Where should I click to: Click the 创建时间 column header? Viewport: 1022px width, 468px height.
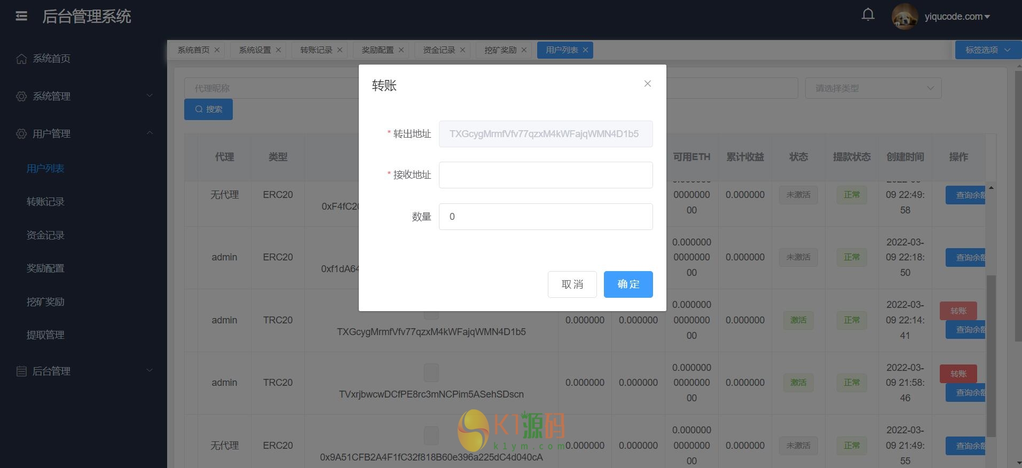[905, 157]
